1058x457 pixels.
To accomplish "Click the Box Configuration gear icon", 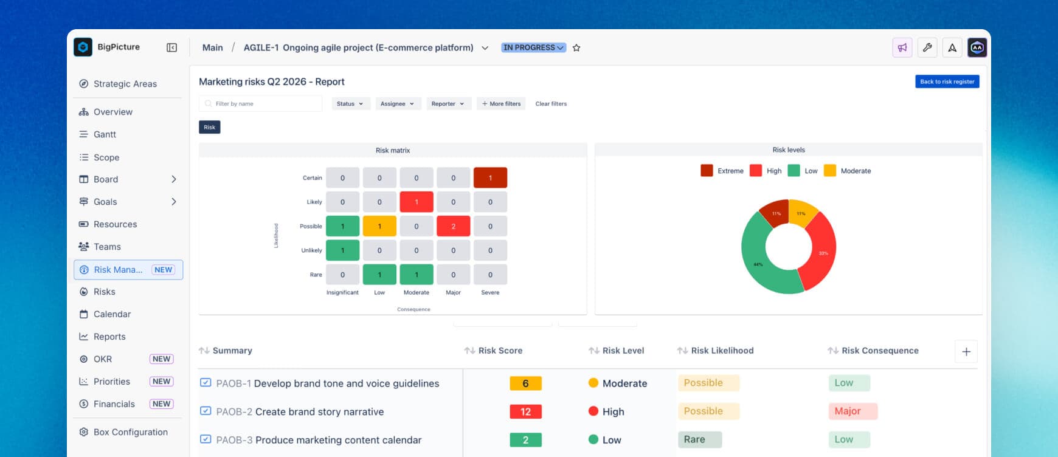I will (x=84, y=432).
